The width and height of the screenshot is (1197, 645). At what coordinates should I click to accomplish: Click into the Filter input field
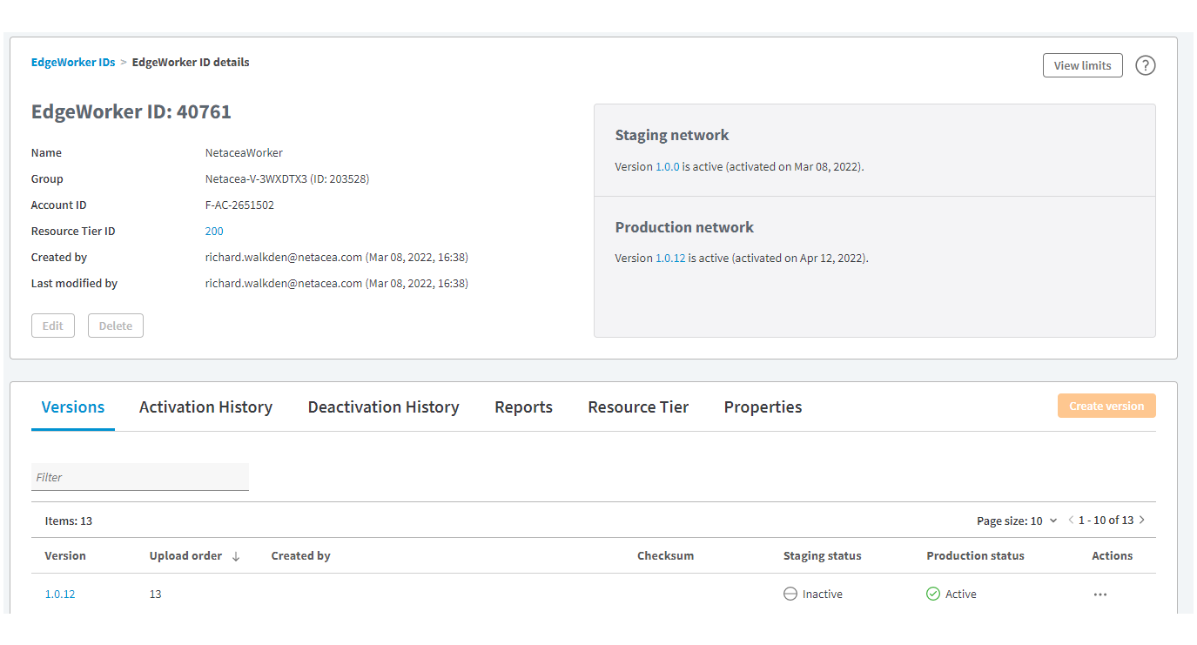pyautogui.click(x=140, y=477)
